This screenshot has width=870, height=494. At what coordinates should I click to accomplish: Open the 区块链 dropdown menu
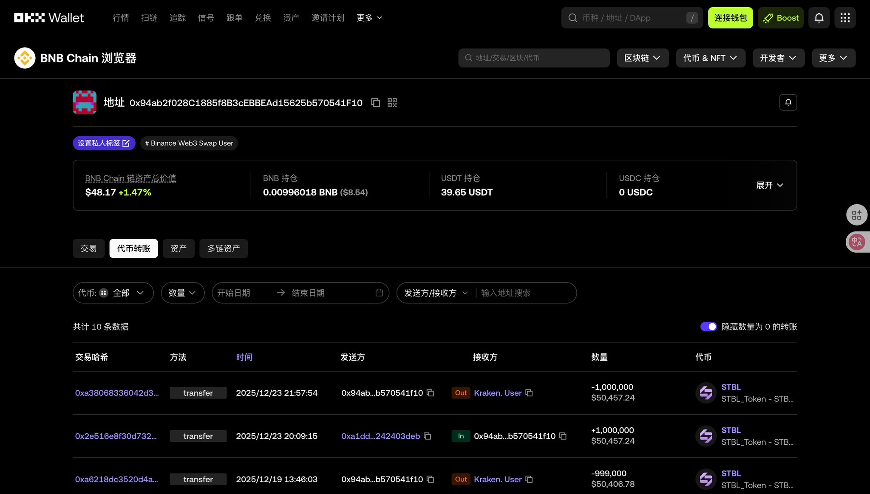(642, 58)
